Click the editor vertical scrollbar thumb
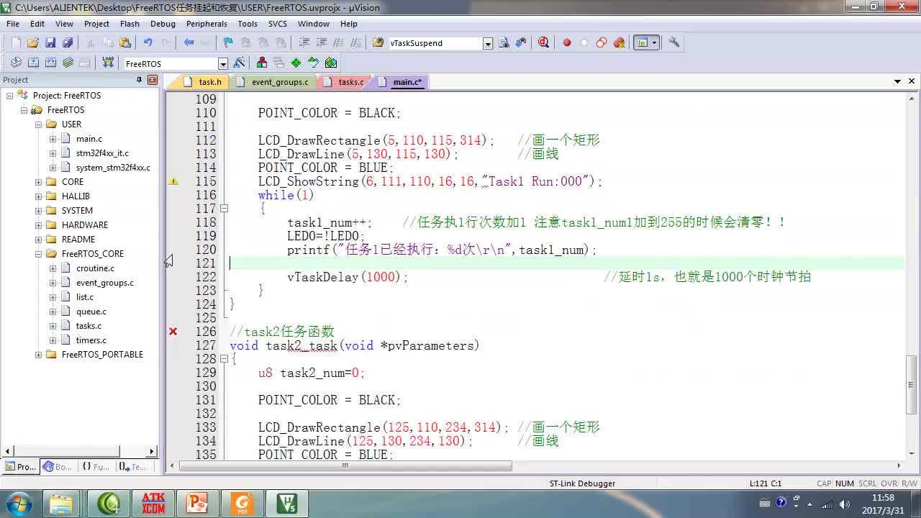 pyautogui.click(x=912, y=385)
